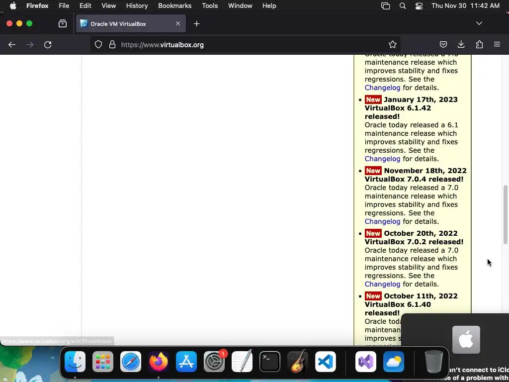
Task: Show tracking protection shield info
Action: click(98, 45)
